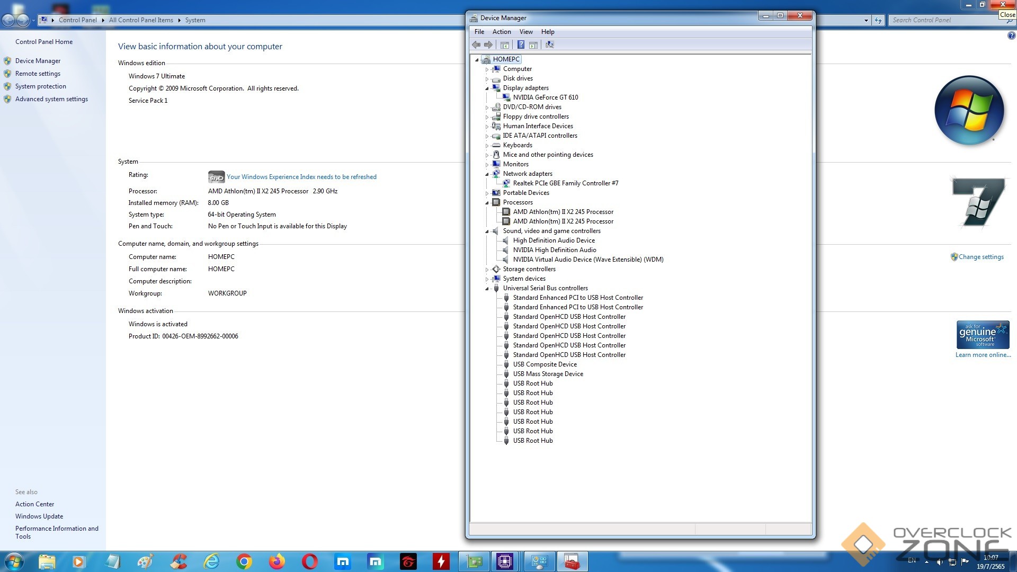Open the View menu

525,32
